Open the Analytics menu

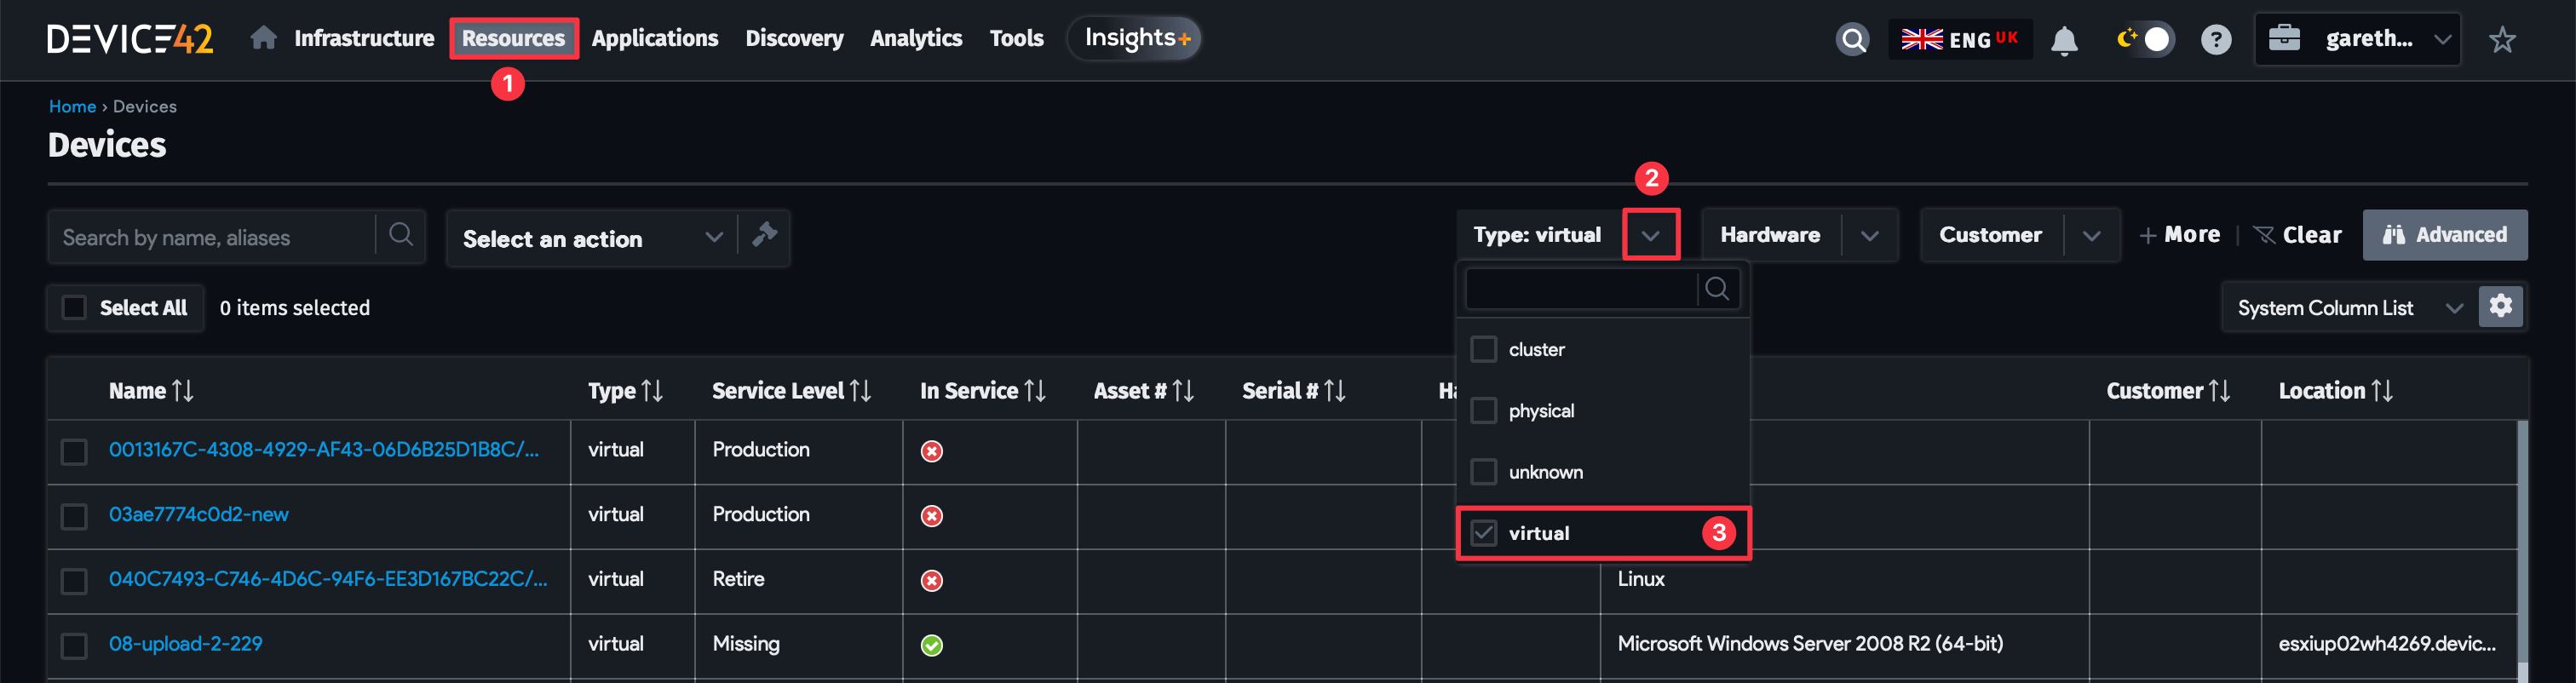(x=916, y=38)
